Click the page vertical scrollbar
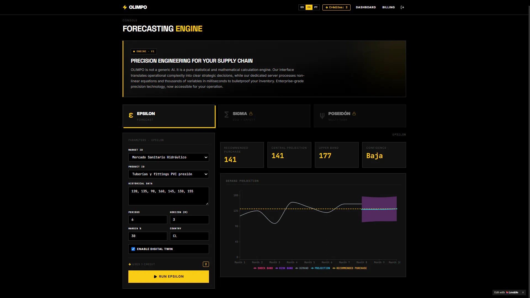 (x=529, y=149)
